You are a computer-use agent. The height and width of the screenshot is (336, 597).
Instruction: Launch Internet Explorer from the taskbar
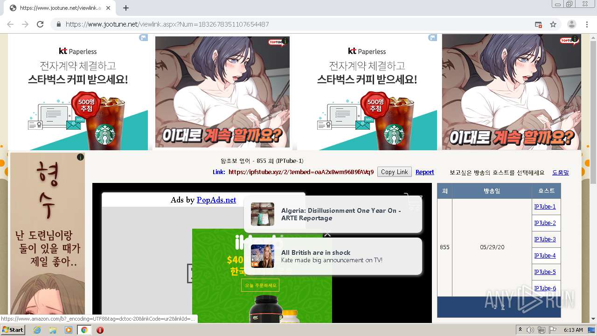37,330
